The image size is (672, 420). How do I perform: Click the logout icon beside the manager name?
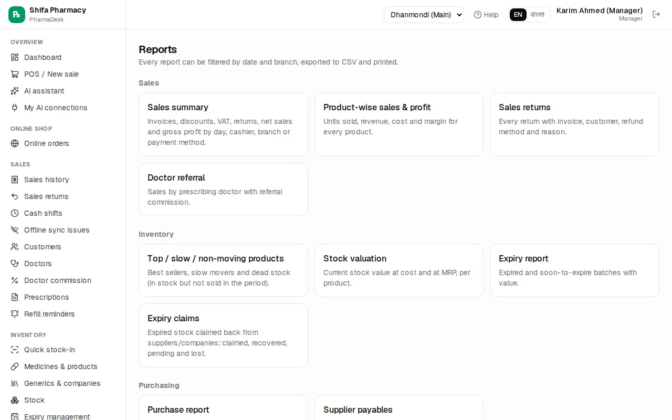tap(656, 14)
